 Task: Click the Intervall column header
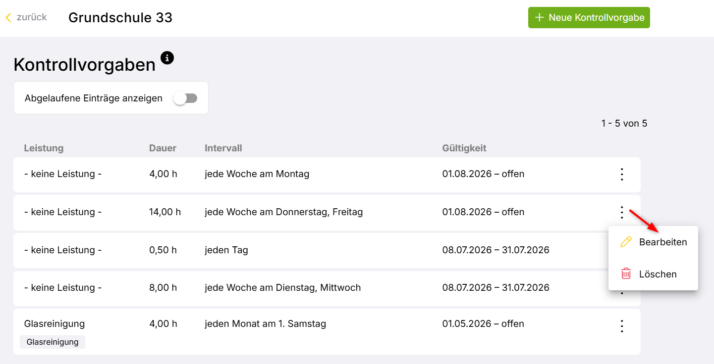point(223,148)
